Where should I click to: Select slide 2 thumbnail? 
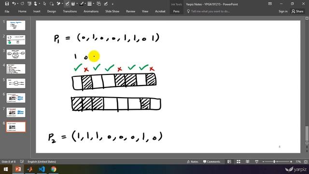tap(16, 40)
